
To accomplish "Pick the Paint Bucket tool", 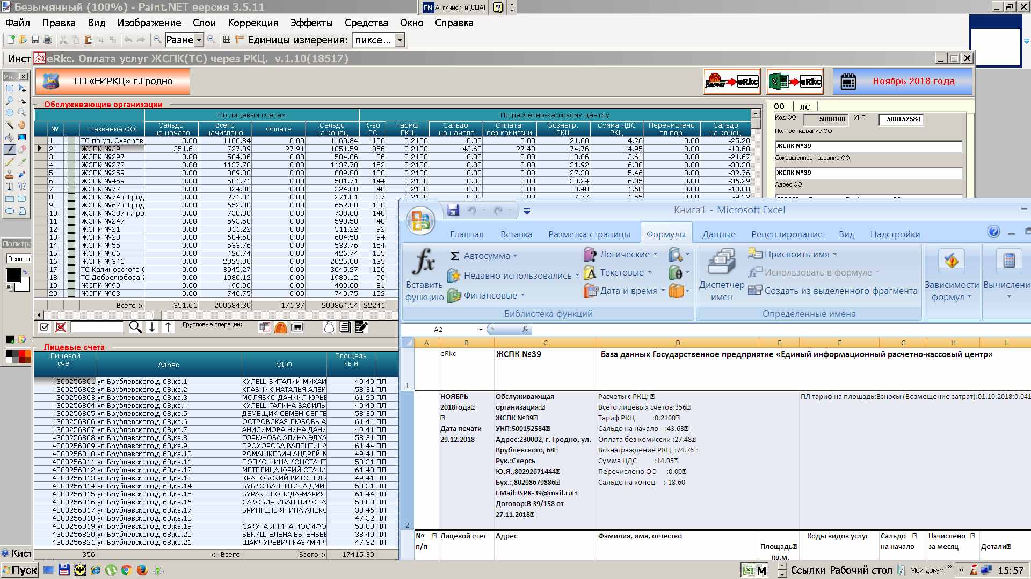I will 10,137.
